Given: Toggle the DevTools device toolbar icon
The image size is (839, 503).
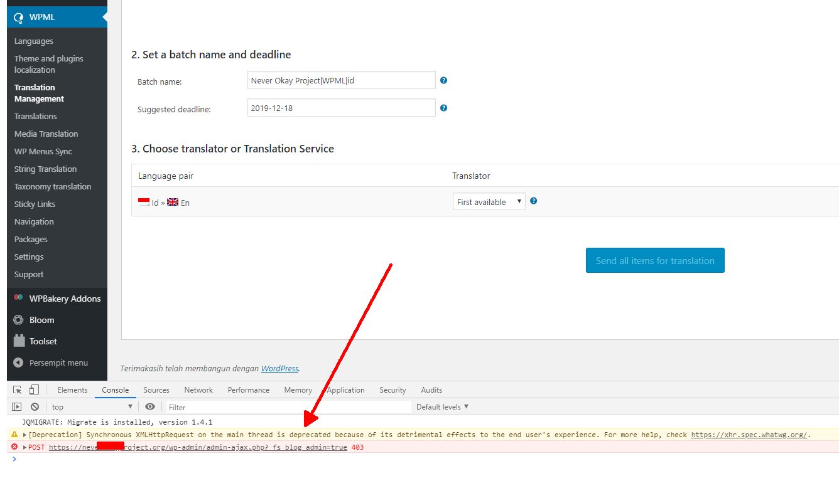Looking at the screenshot, I should pos(35,389).
